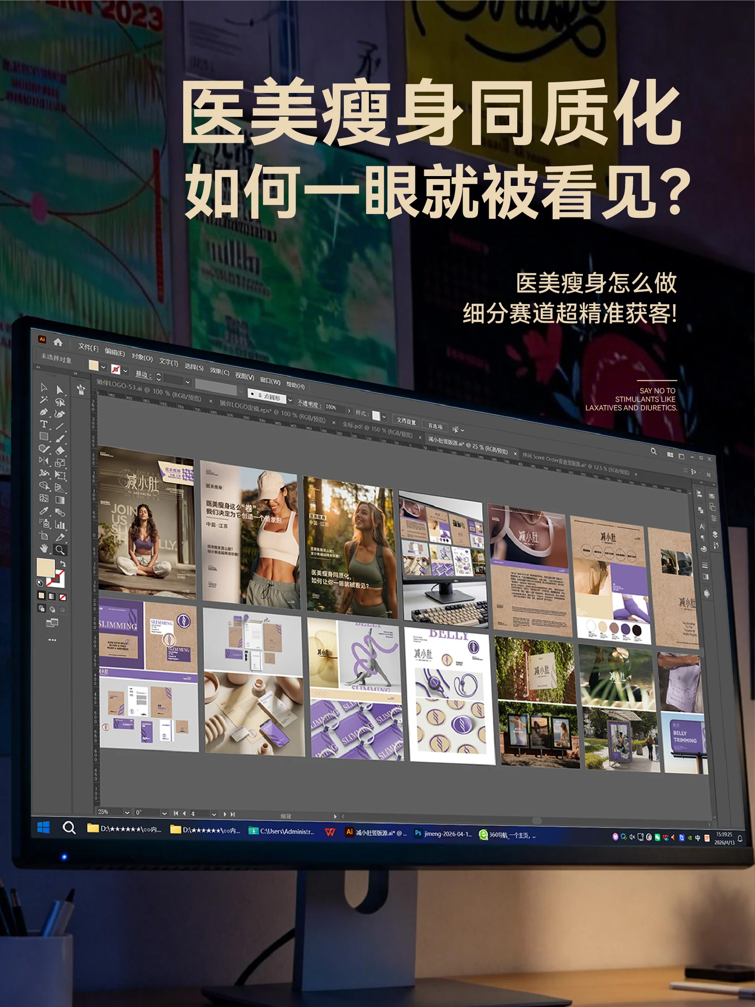The image size is (755, 1007).
Task: Change the screen mode button
Action: pos(52,623)
